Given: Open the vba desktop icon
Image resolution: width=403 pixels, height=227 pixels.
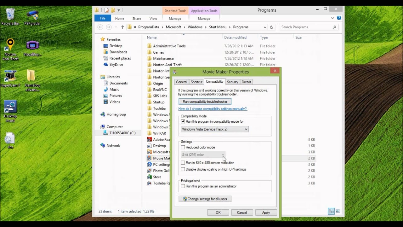Looking at the screenshot, I should (10, 141).
